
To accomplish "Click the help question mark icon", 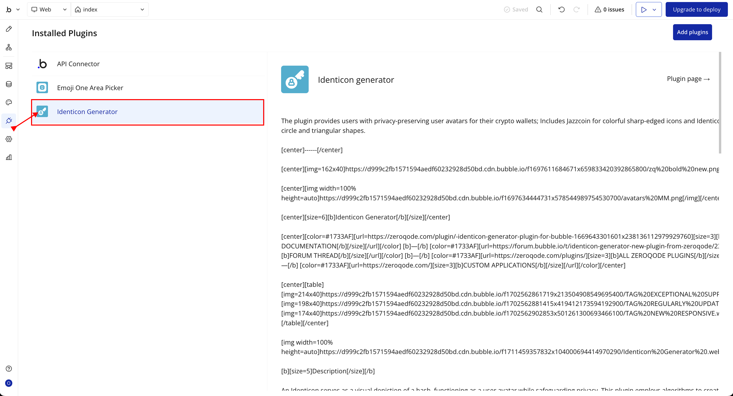I will click(x=9, y=369).
